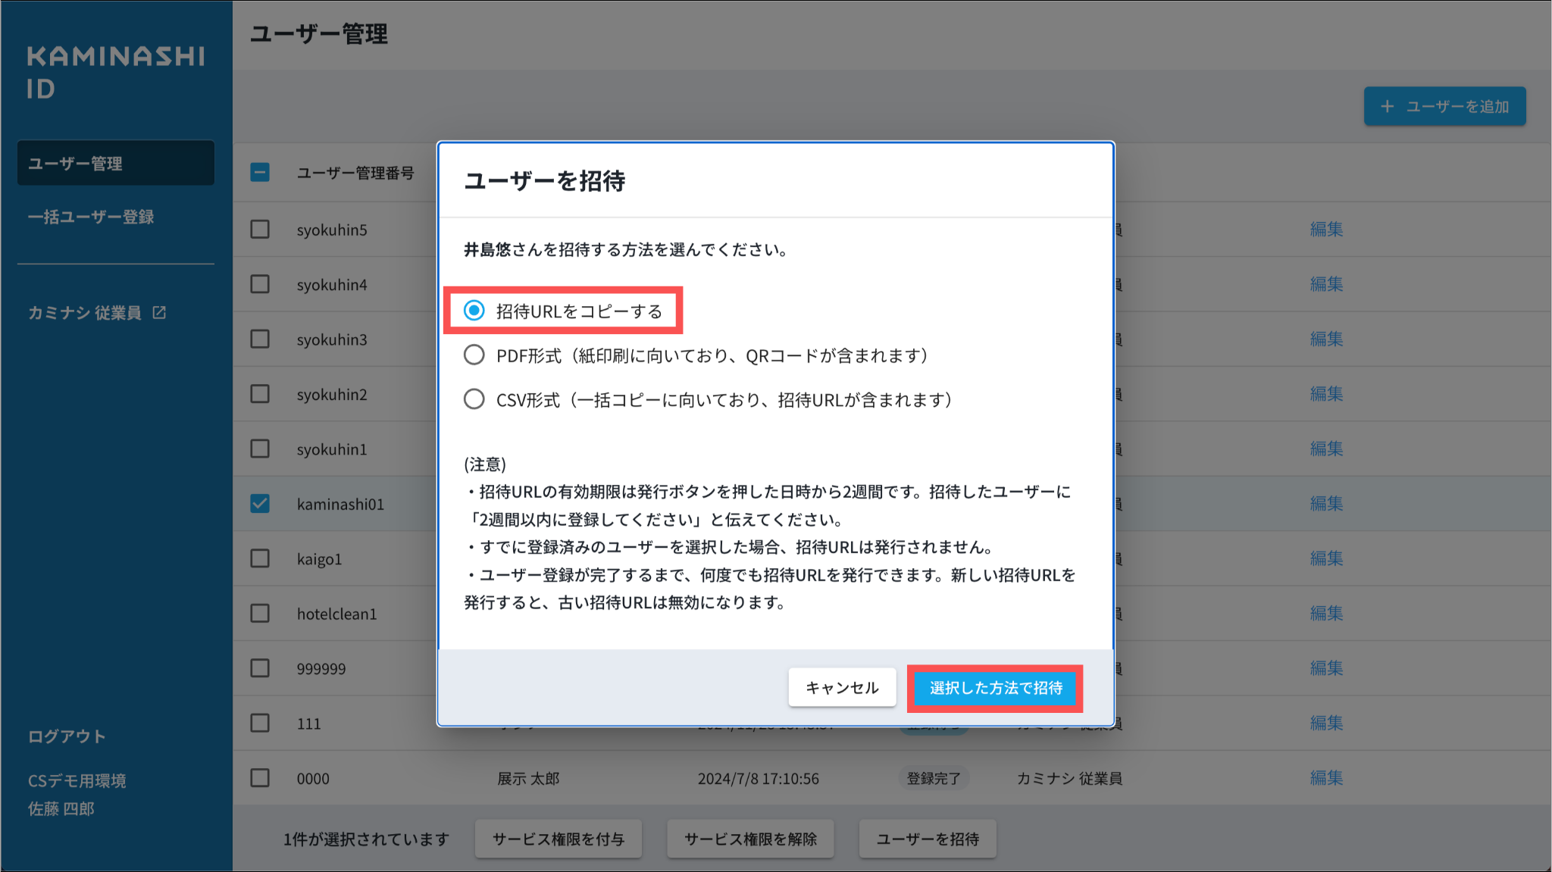Image resolution: width=1552 pixels, height=872 pixels.
Task: Click the plus icon on ユーザーを追加
Action: point(1387,107)
